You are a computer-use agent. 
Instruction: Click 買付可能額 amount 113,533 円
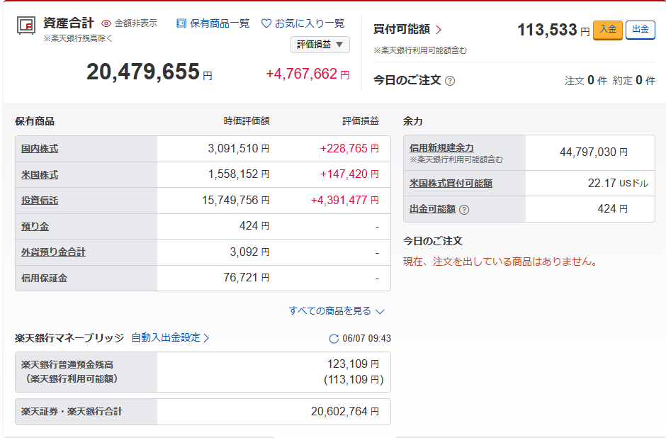553,30
